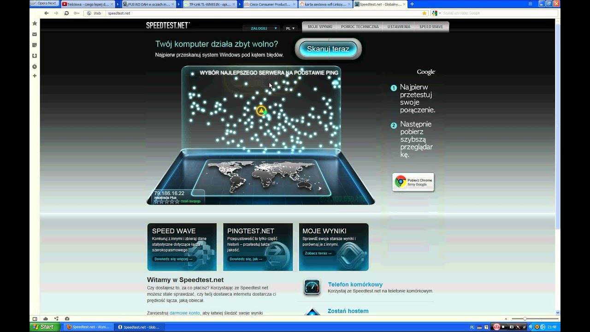The height and width of the screenshot is (332, 590).
Task: Select the Speedtest.net Globalny tab
Action: (381, 4)
